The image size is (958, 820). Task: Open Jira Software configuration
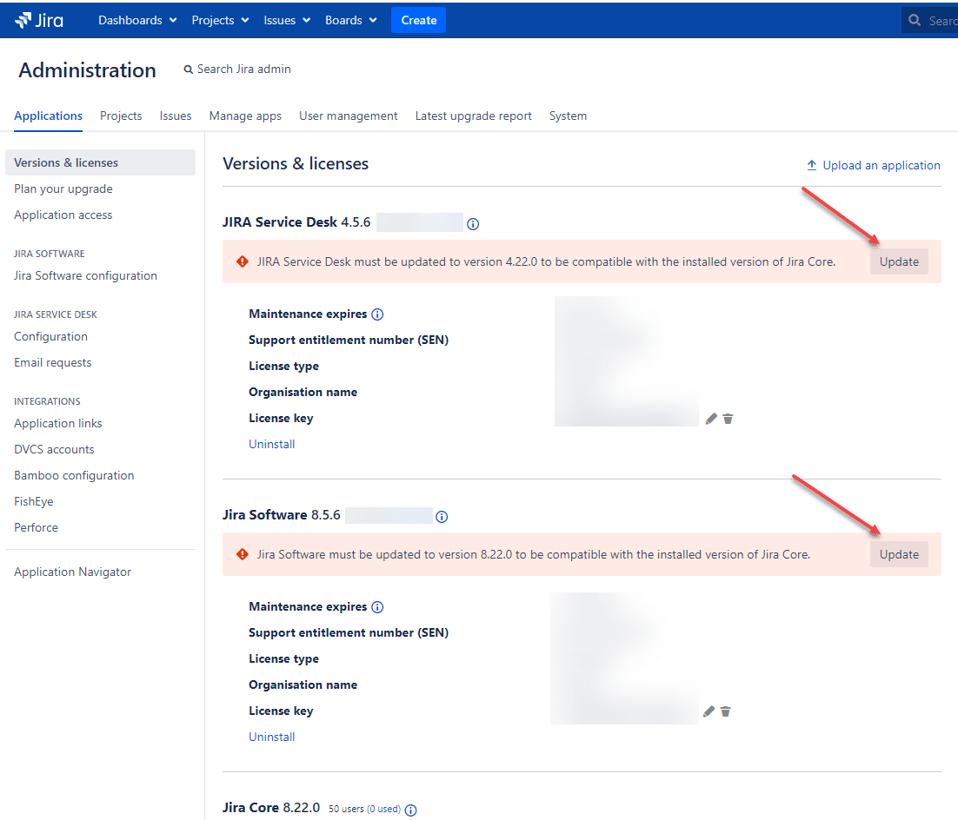pos(85,275)
